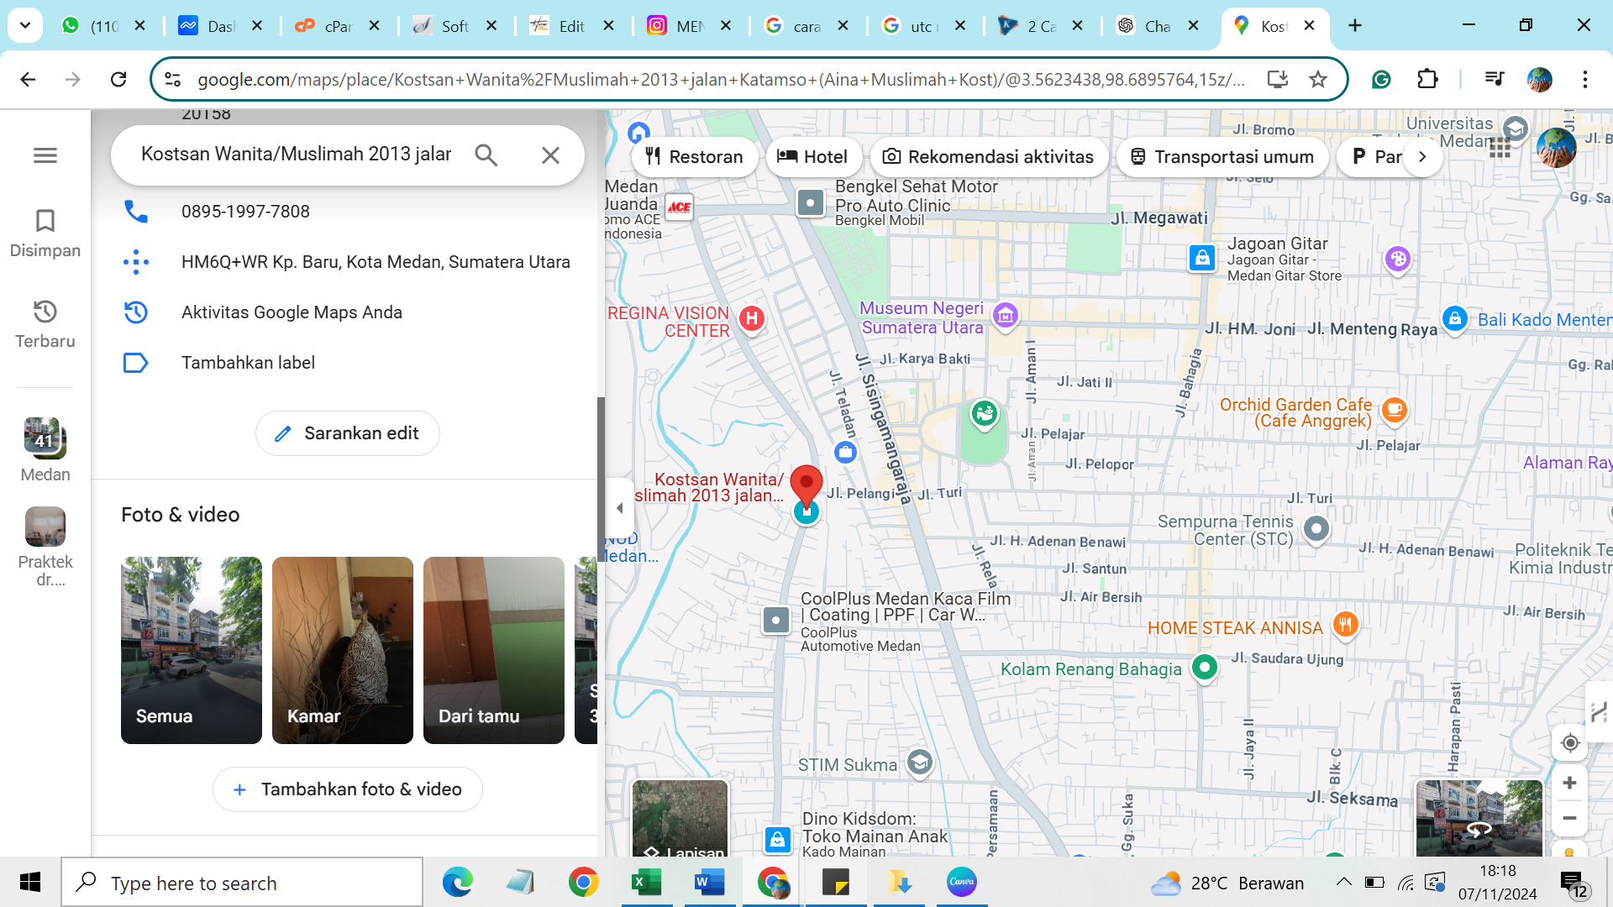1613x907 pixels.
Task: Select the Hotel category chip
Action: (812, 157)
